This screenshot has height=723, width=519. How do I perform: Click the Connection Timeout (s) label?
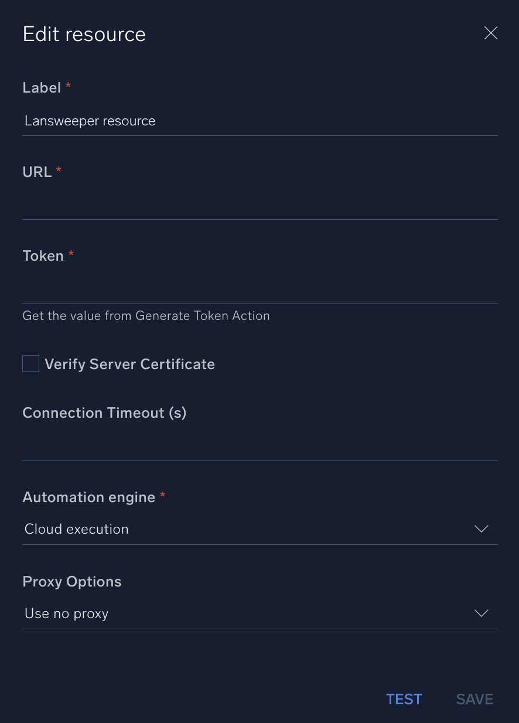tap(104, 413)
